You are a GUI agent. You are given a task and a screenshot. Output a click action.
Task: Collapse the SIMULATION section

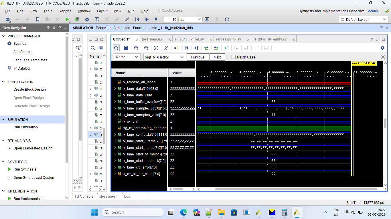[3, 120]
